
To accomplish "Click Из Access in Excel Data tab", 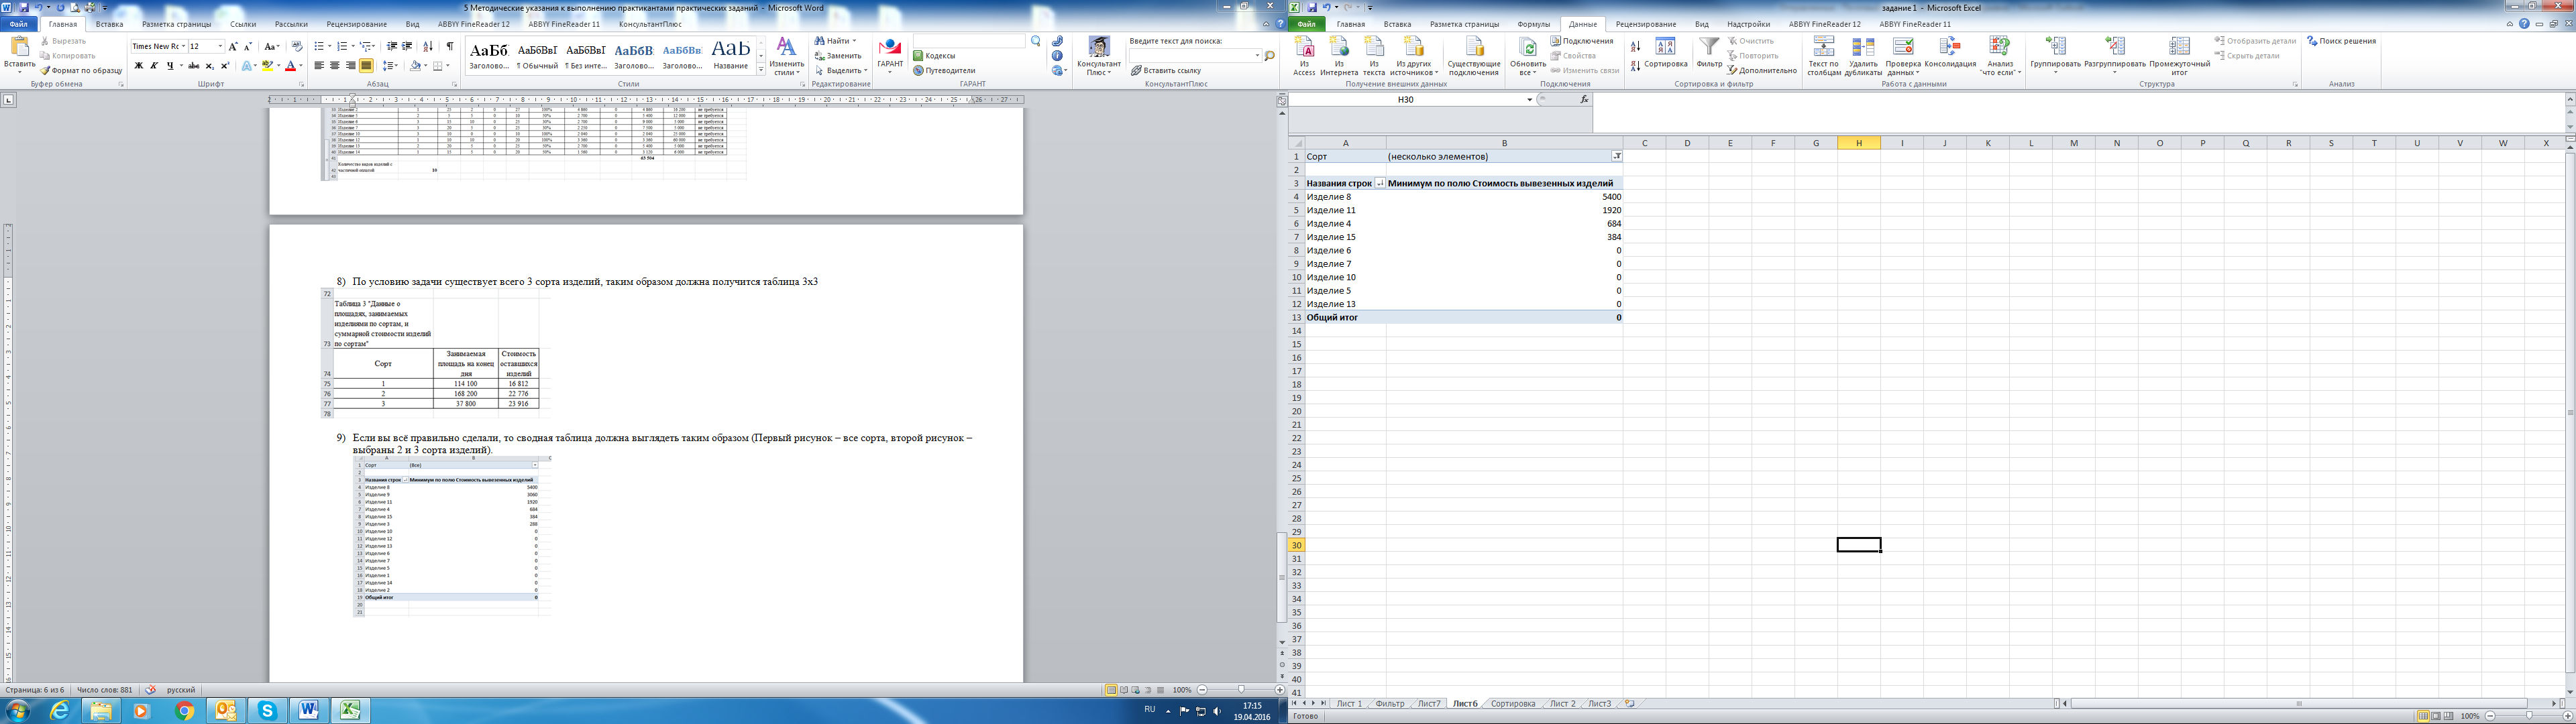I will point(1304,57).
